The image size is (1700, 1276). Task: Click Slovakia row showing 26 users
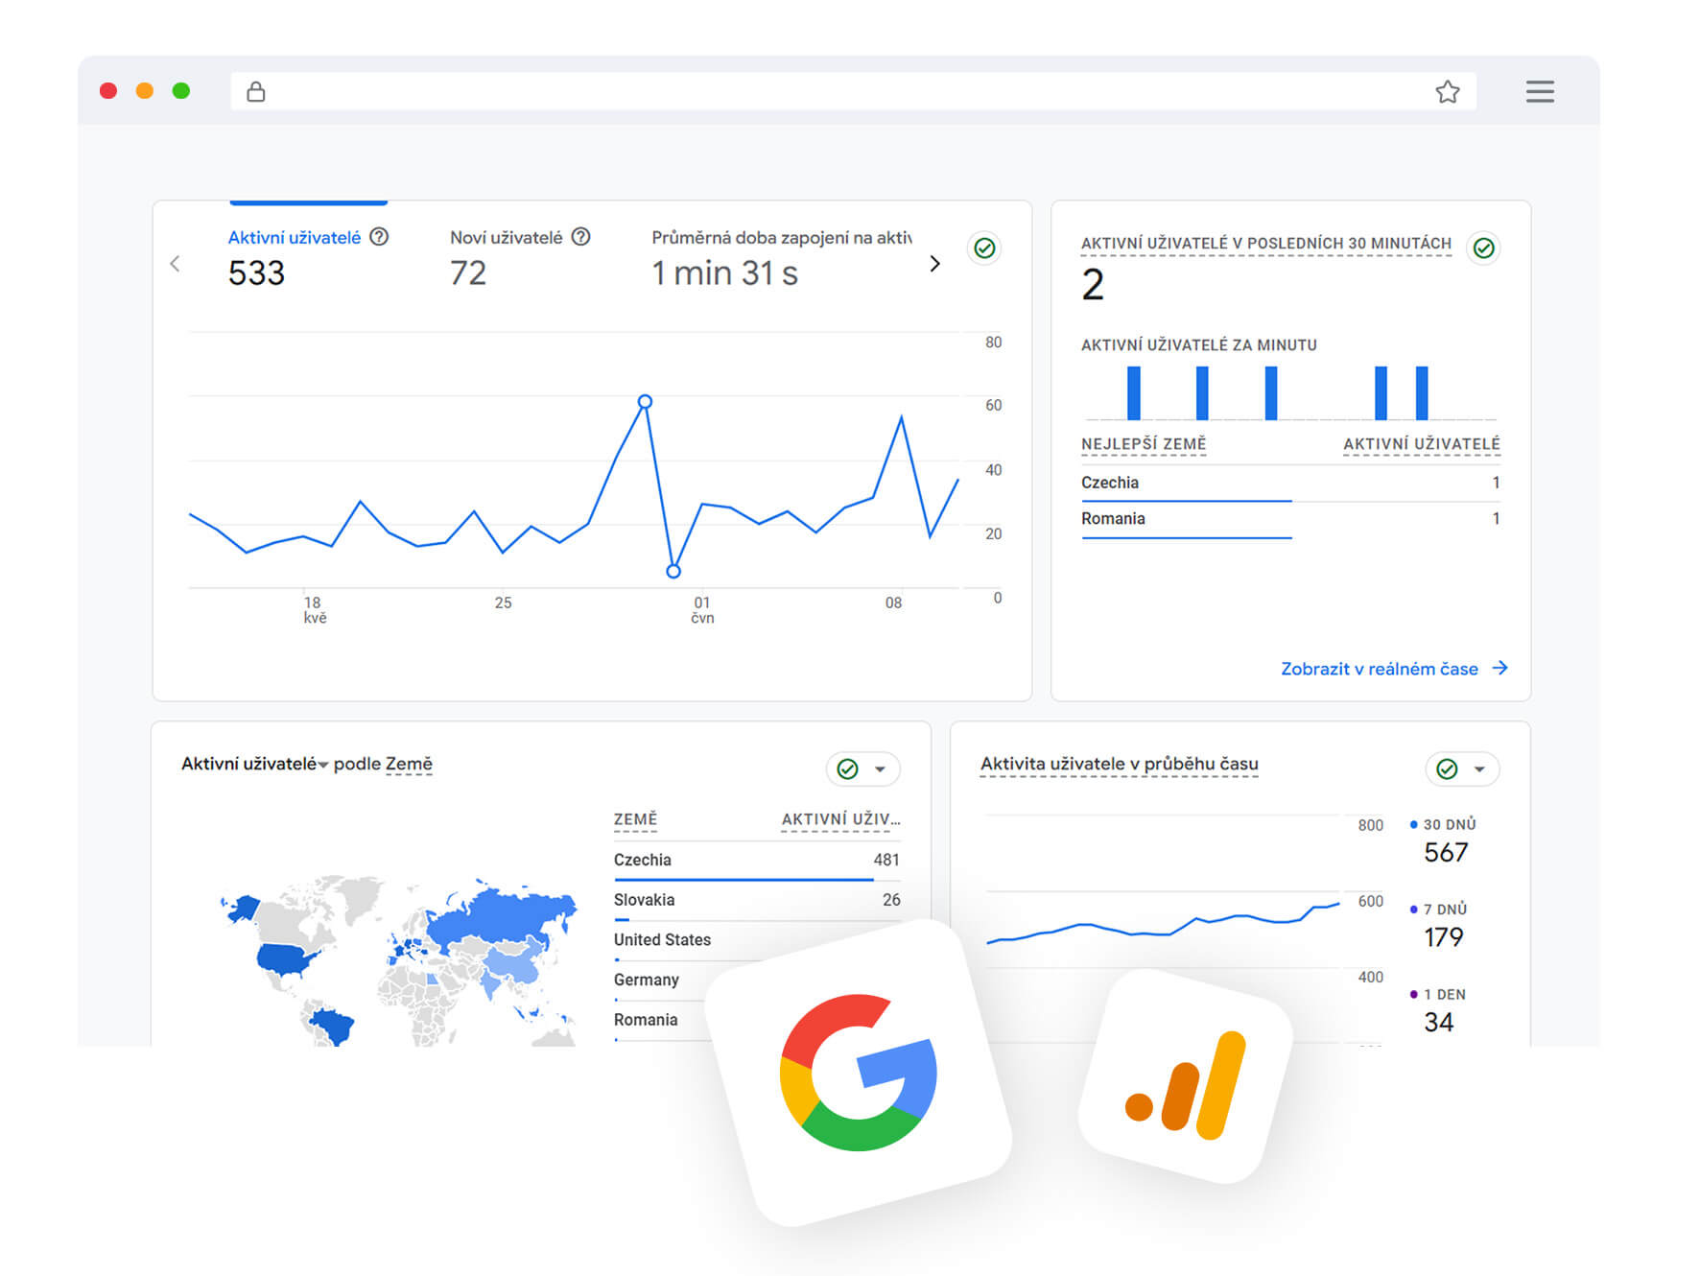click(757, 901)
